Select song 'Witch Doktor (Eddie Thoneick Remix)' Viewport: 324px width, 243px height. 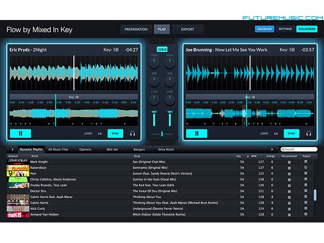tap(159, 214)
